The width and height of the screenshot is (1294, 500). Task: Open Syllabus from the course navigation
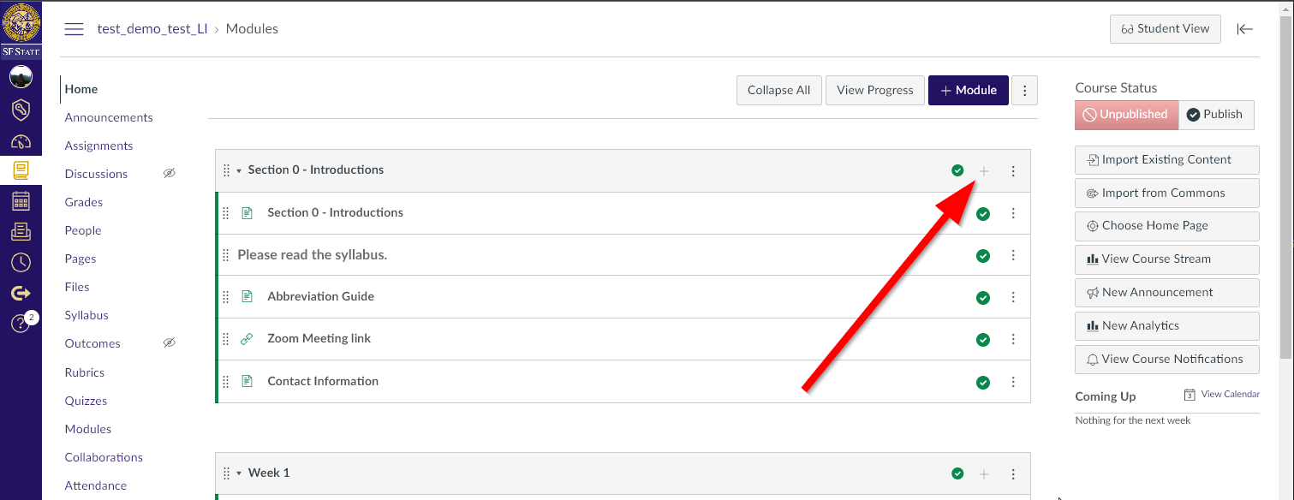86,315
